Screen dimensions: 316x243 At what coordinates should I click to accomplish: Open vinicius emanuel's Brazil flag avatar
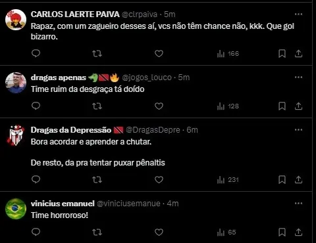tap(16, 209)
